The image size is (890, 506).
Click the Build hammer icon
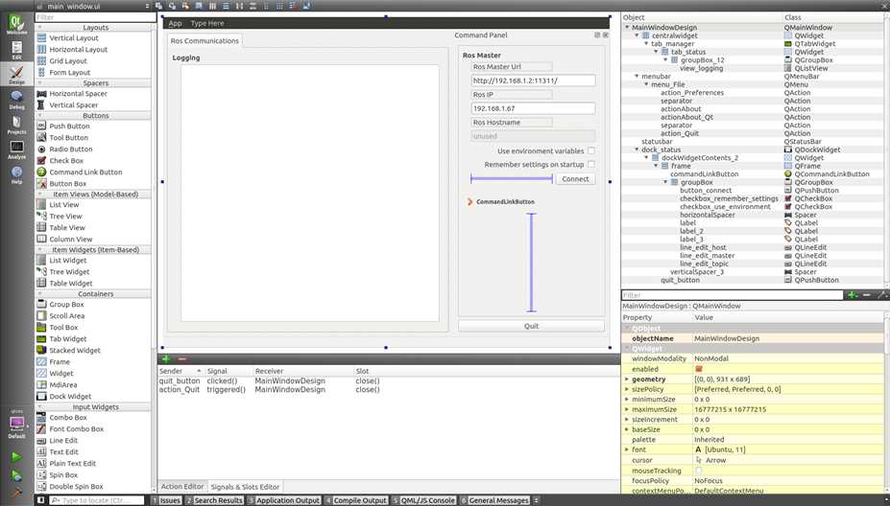(16, 492)
